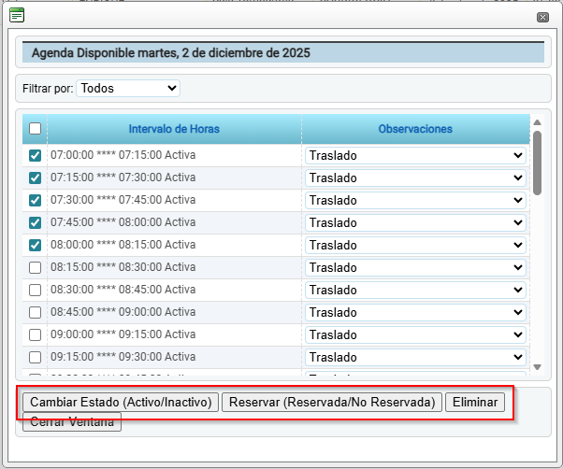Open Observaciones dropdown for 09:15:00 row
The width and height of the screenshot is (563, 469).
(415, 357)
